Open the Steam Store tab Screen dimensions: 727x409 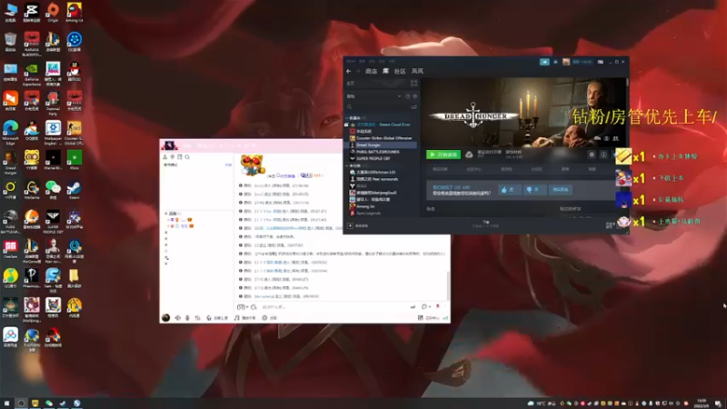tap(371, 71)
